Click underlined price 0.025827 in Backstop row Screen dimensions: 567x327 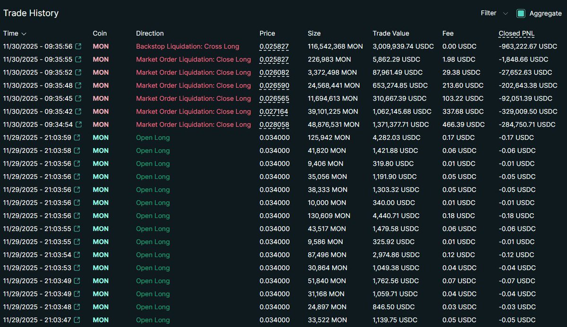click(274, 46)
